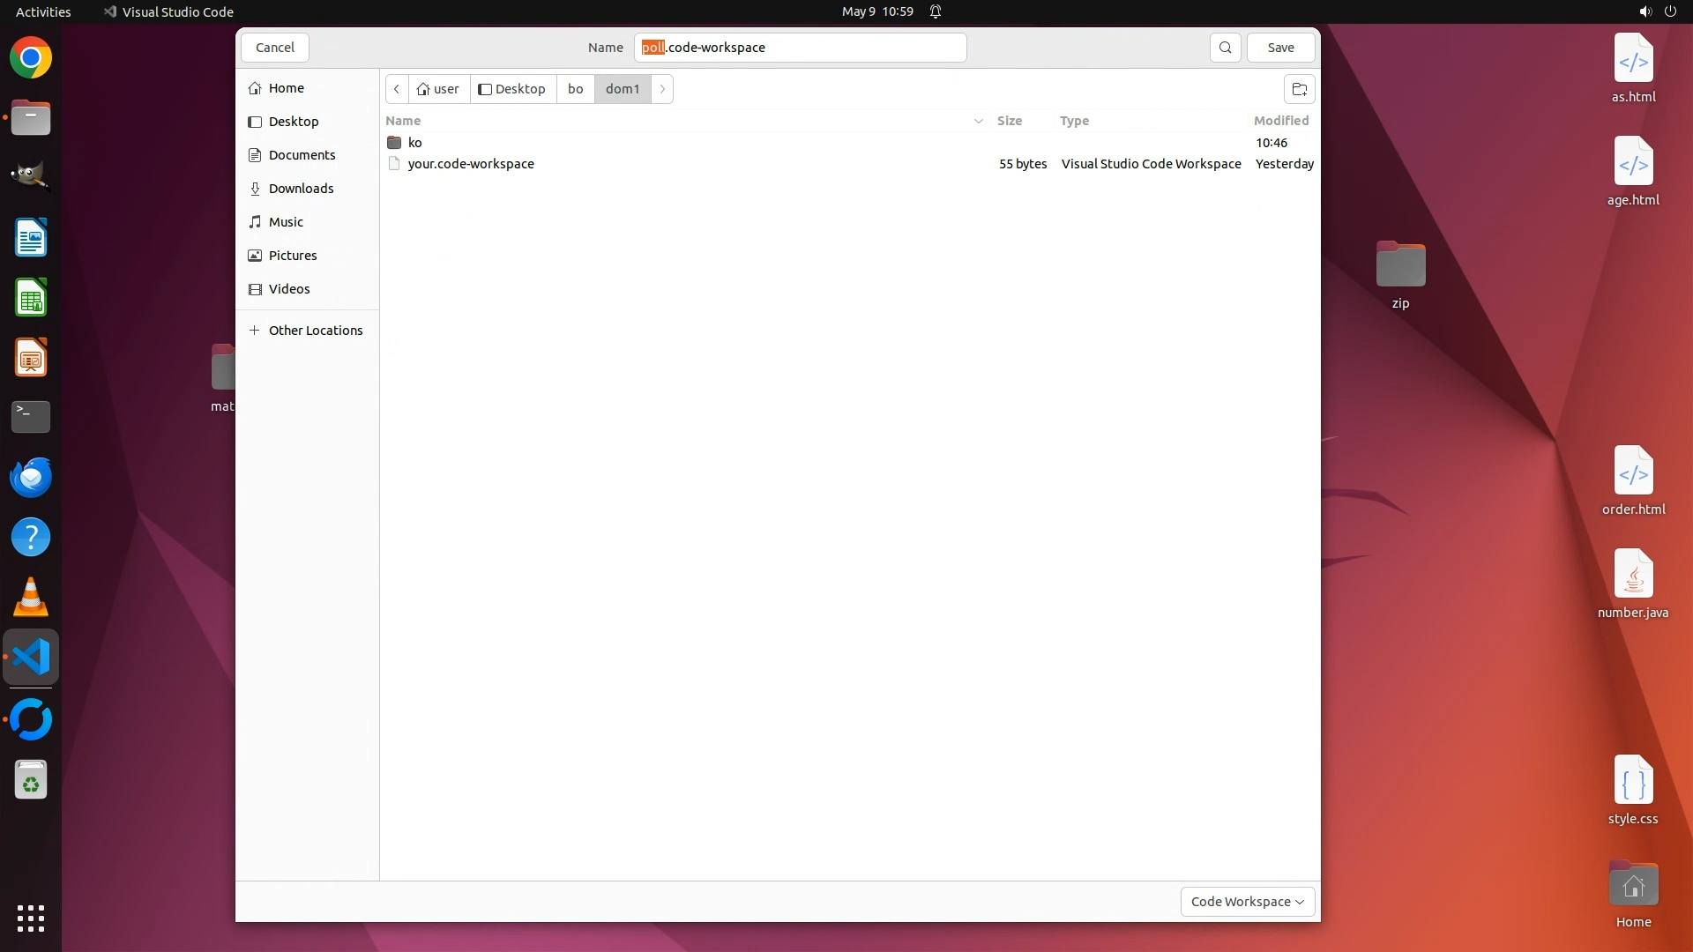Open the Terminal from the dock
Screen dimensions: 1693x952
tap(31, 417)
